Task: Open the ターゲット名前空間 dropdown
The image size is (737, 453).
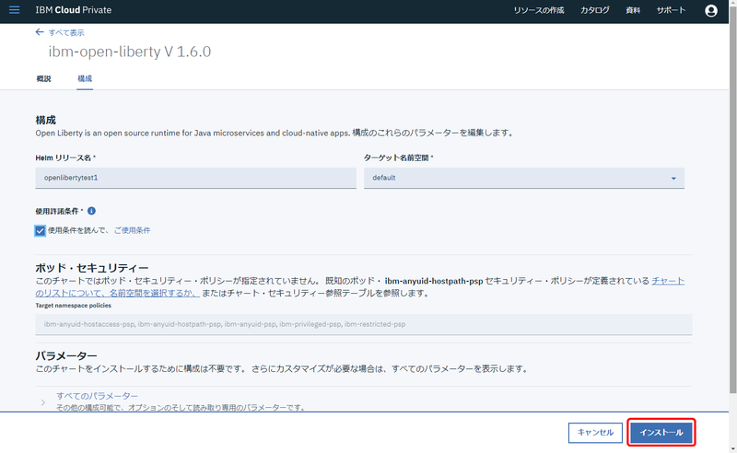Action: (x=524, y=178)
